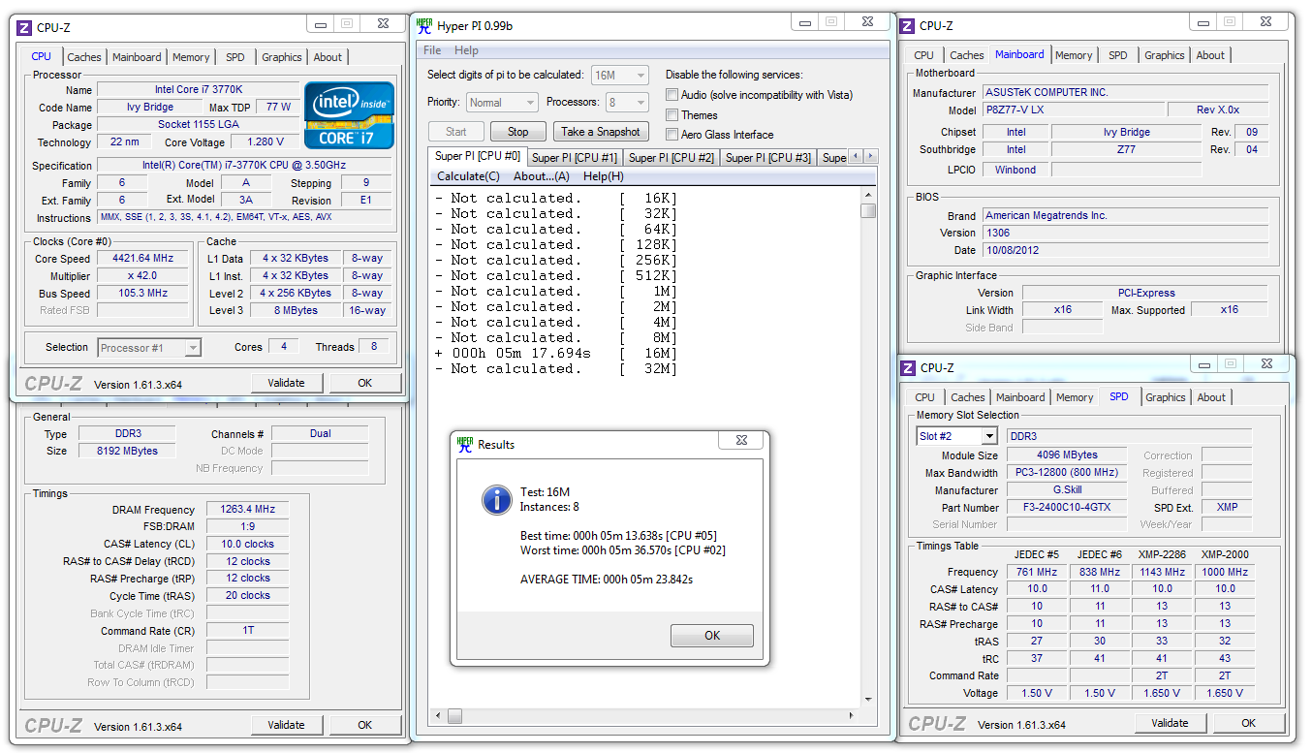Click OK in the SPD CPU-Z window
1312x753 pixels.
point(1248,723)
